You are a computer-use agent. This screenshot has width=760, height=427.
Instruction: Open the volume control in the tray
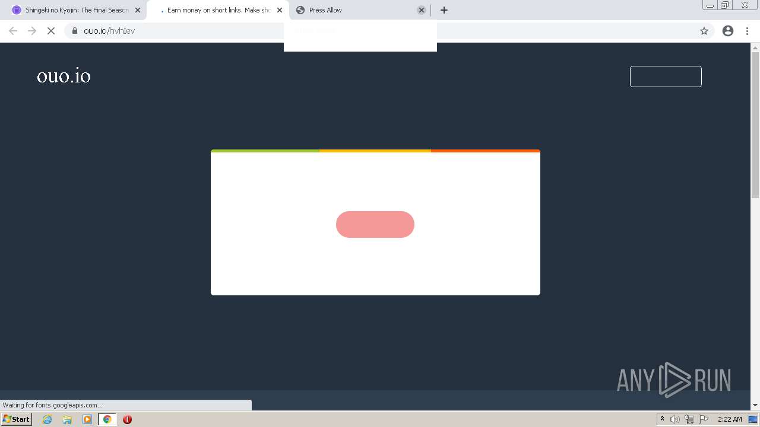(x=674, y=419)
